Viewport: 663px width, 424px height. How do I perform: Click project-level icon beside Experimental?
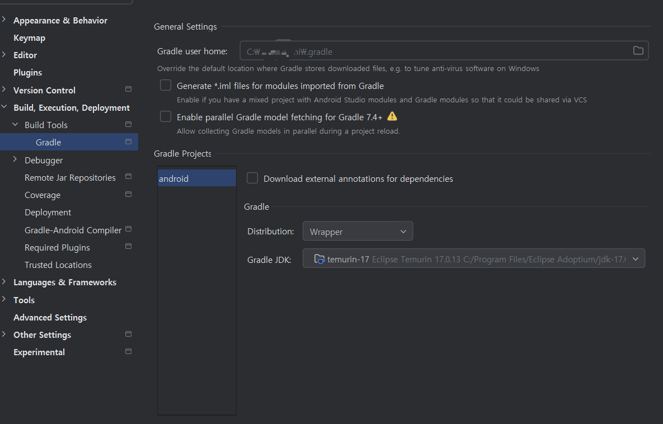tap(129, 351)
